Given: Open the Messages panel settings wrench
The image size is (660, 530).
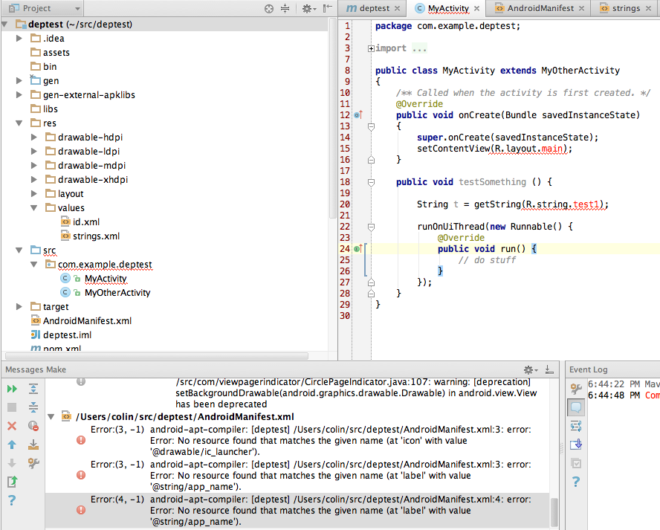Looking at the screenshot, I should point(33,464).
